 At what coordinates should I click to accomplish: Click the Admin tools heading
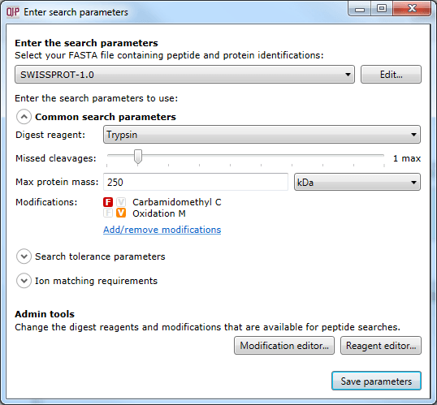coord(45,314)
